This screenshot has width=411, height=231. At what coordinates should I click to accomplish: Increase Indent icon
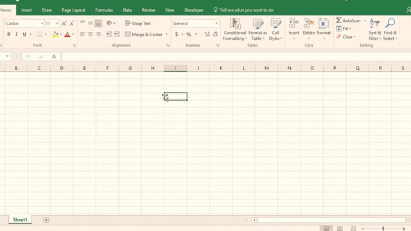pyautogui.click(x=117, y=34)
